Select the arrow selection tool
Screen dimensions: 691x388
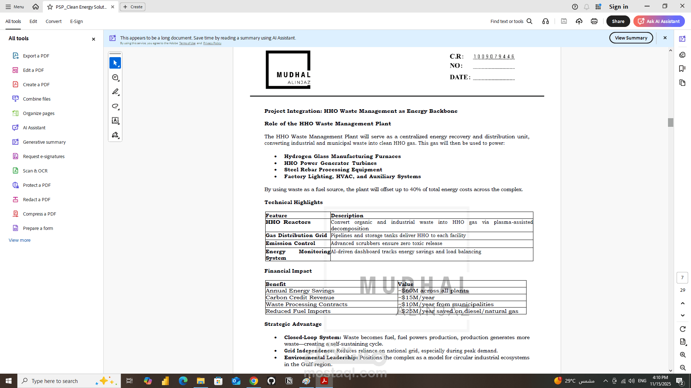115,63
